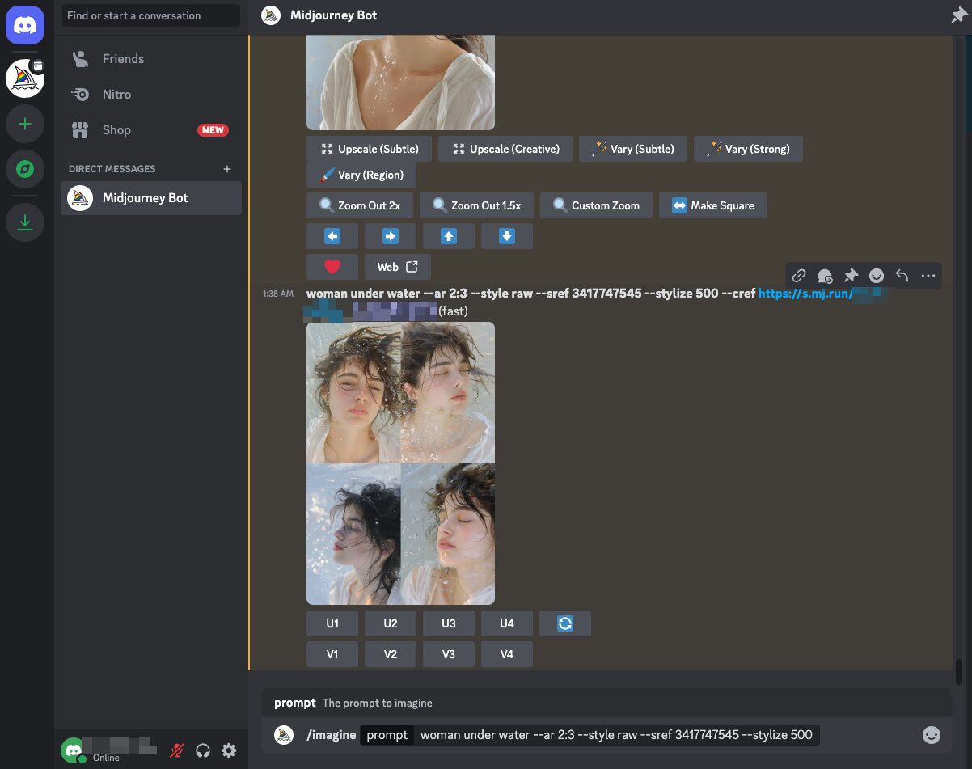
Task: Open User Settings gear icon
Action: coord(229,750)
